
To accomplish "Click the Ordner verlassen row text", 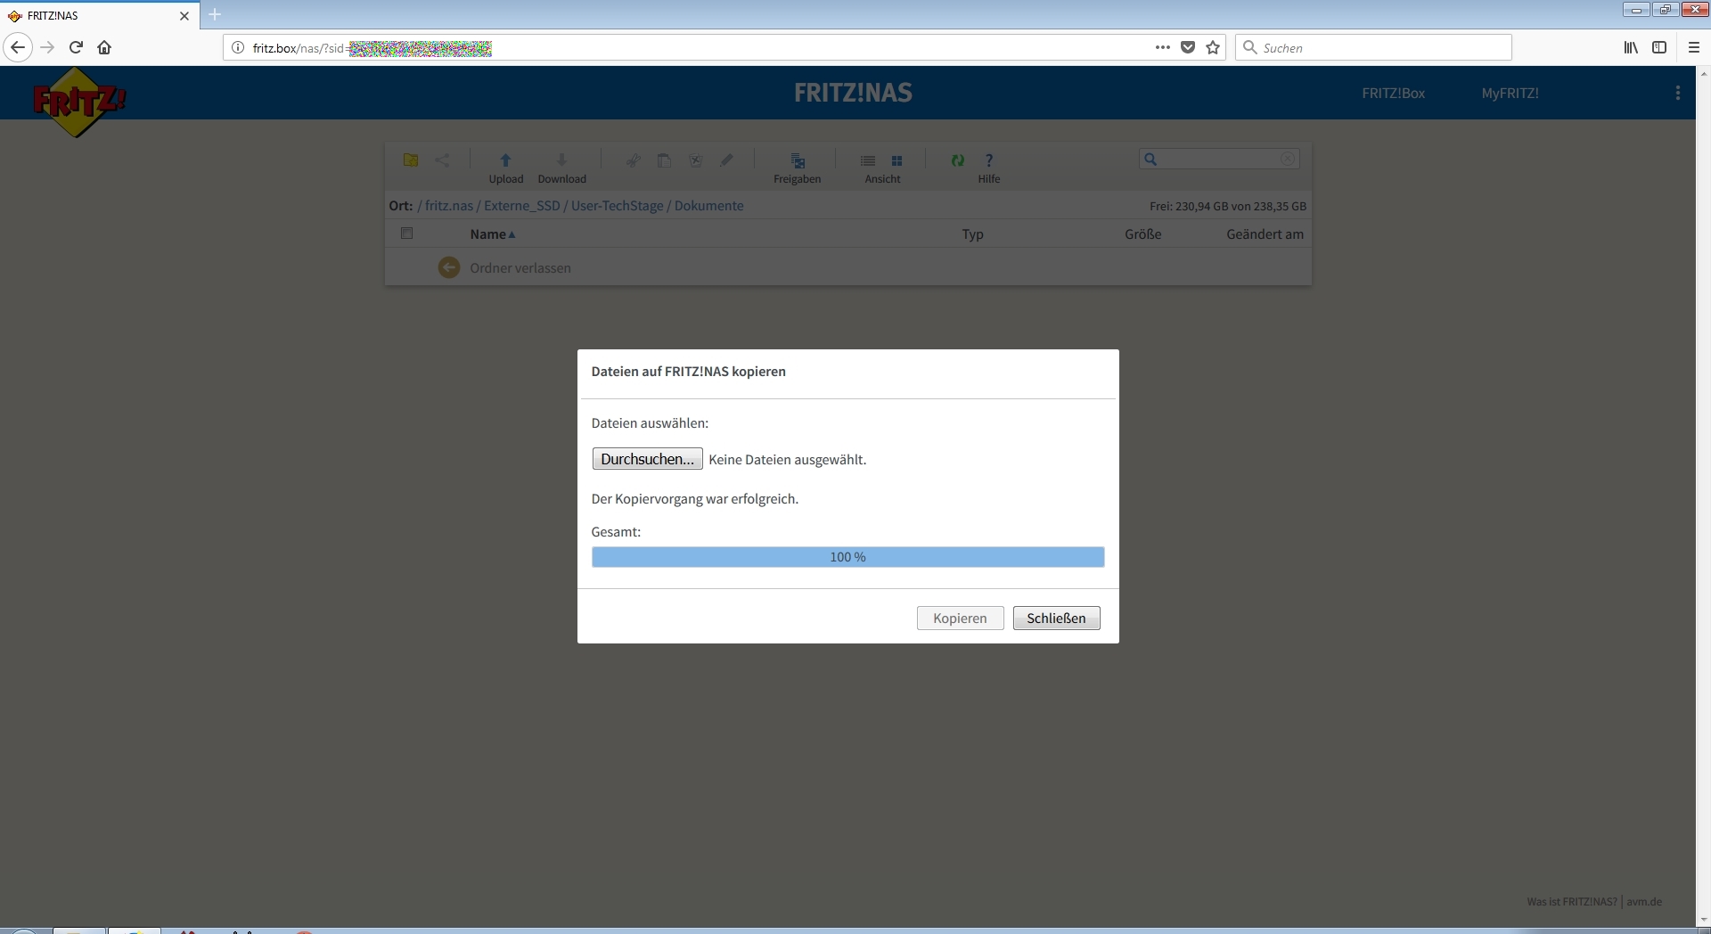I will (x=520, y=268).
